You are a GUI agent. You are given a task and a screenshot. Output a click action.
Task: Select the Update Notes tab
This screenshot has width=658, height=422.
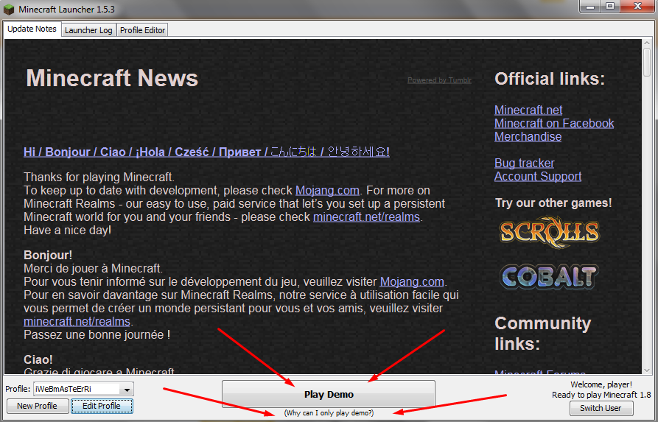pyautogui.click(x=32, y=29)
